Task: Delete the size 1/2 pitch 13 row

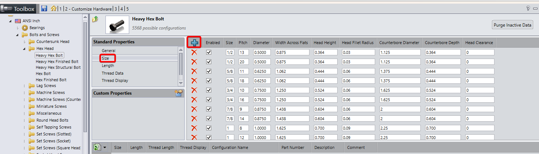Action: pyautogui.click(x=194, y=52)
